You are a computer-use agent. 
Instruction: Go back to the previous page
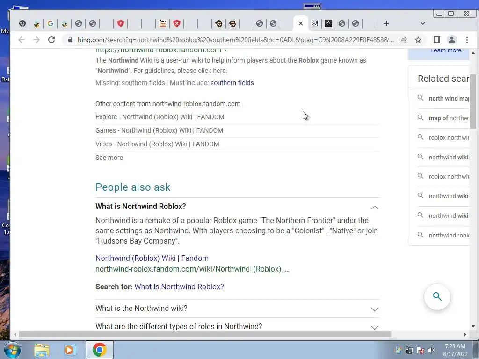(x=22, y=40)
